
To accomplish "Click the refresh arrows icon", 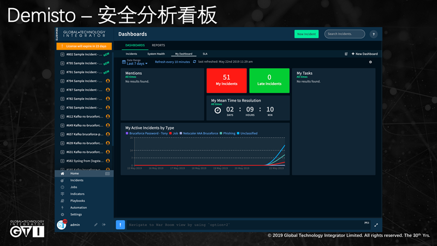I will pos(194,62).
